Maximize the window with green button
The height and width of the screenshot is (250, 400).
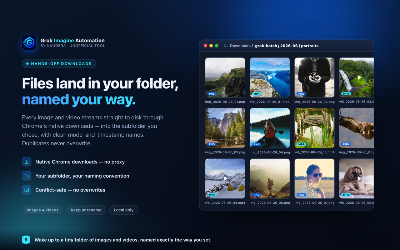click(x=217, y=46)
